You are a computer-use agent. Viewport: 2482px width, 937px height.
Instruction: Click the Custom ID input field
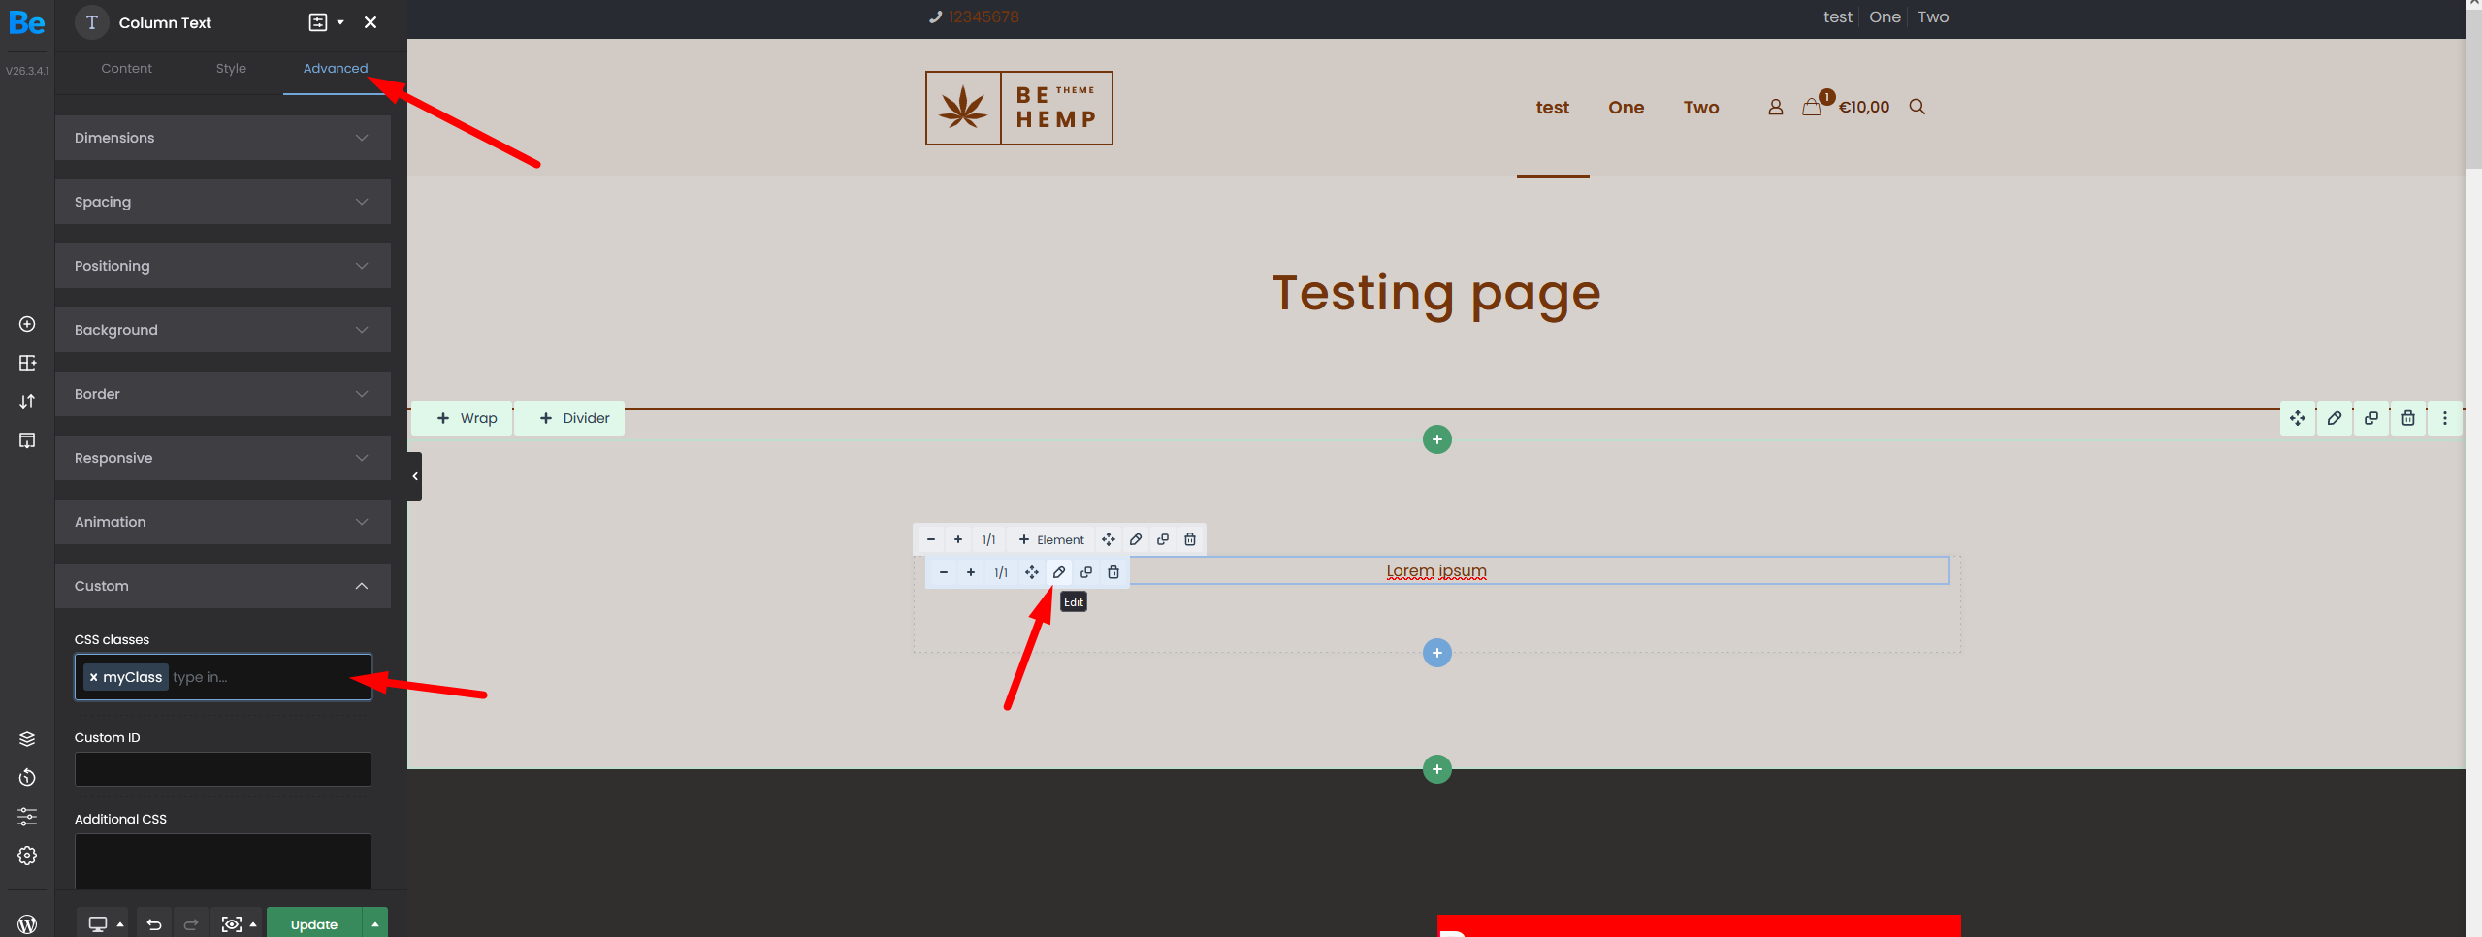[223, 769]
